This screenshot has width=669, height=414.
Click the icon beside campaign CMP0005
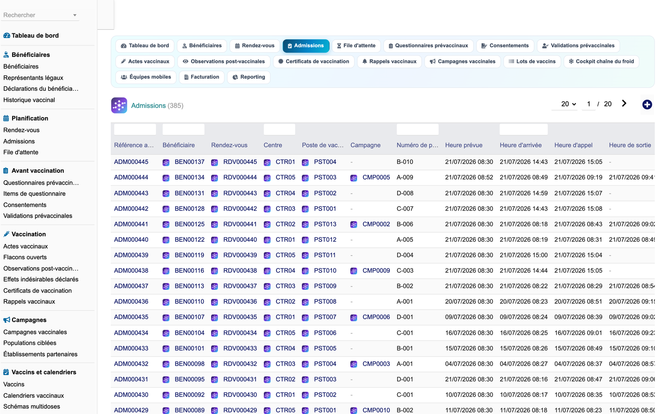point(354,178)
